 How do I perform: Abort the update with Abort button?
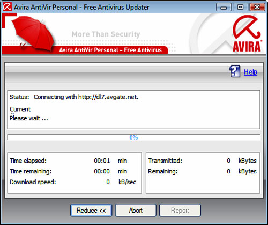coord(136,210)
